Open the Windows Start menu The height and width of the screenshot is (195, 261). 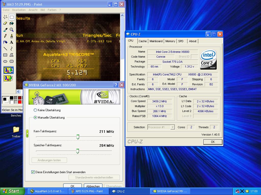tap(12, 191)
